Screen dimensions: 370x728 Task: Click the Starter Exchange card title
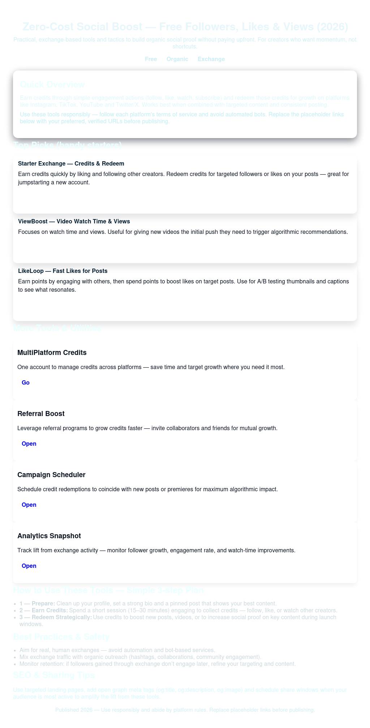71,163
